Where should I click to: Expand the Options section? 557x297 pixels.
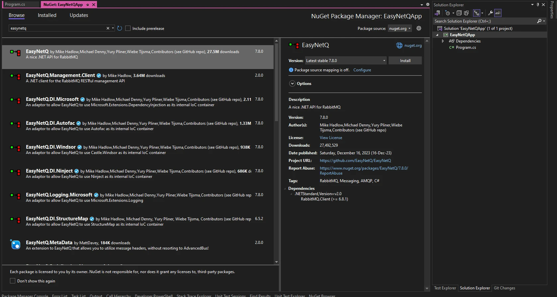click(292, 84)
